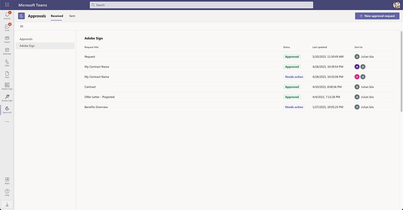403x210 pixels.
Task: Open the Calendar app
Action: [x=7, y=51]
